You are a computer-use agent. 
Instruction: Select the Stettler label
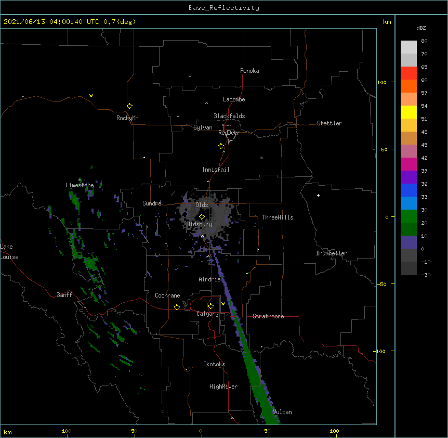tap(329, 123)
